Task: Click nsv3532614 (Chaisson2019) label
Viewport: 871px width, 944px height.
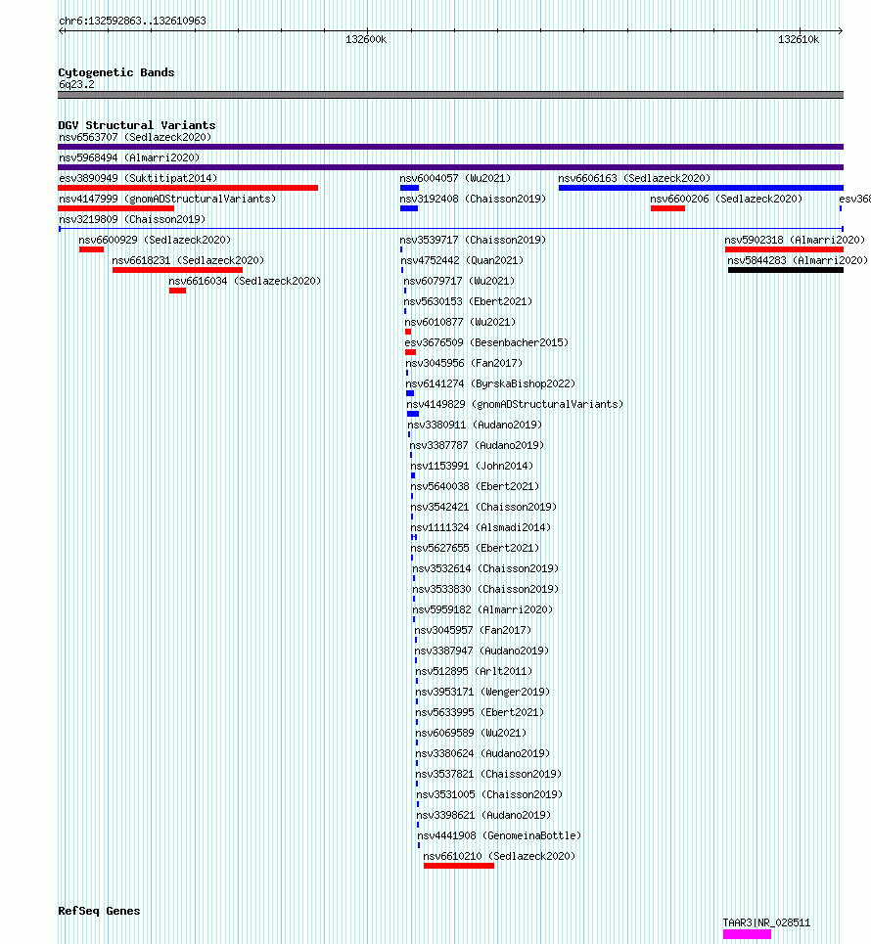Action: pos(485,568)
